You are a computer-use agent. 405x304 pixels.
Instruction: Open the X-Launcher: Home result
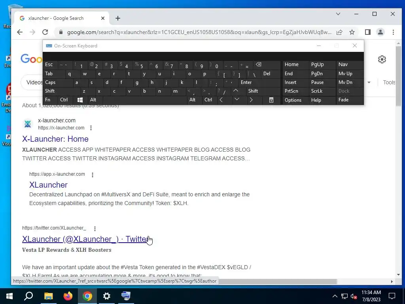55,139
